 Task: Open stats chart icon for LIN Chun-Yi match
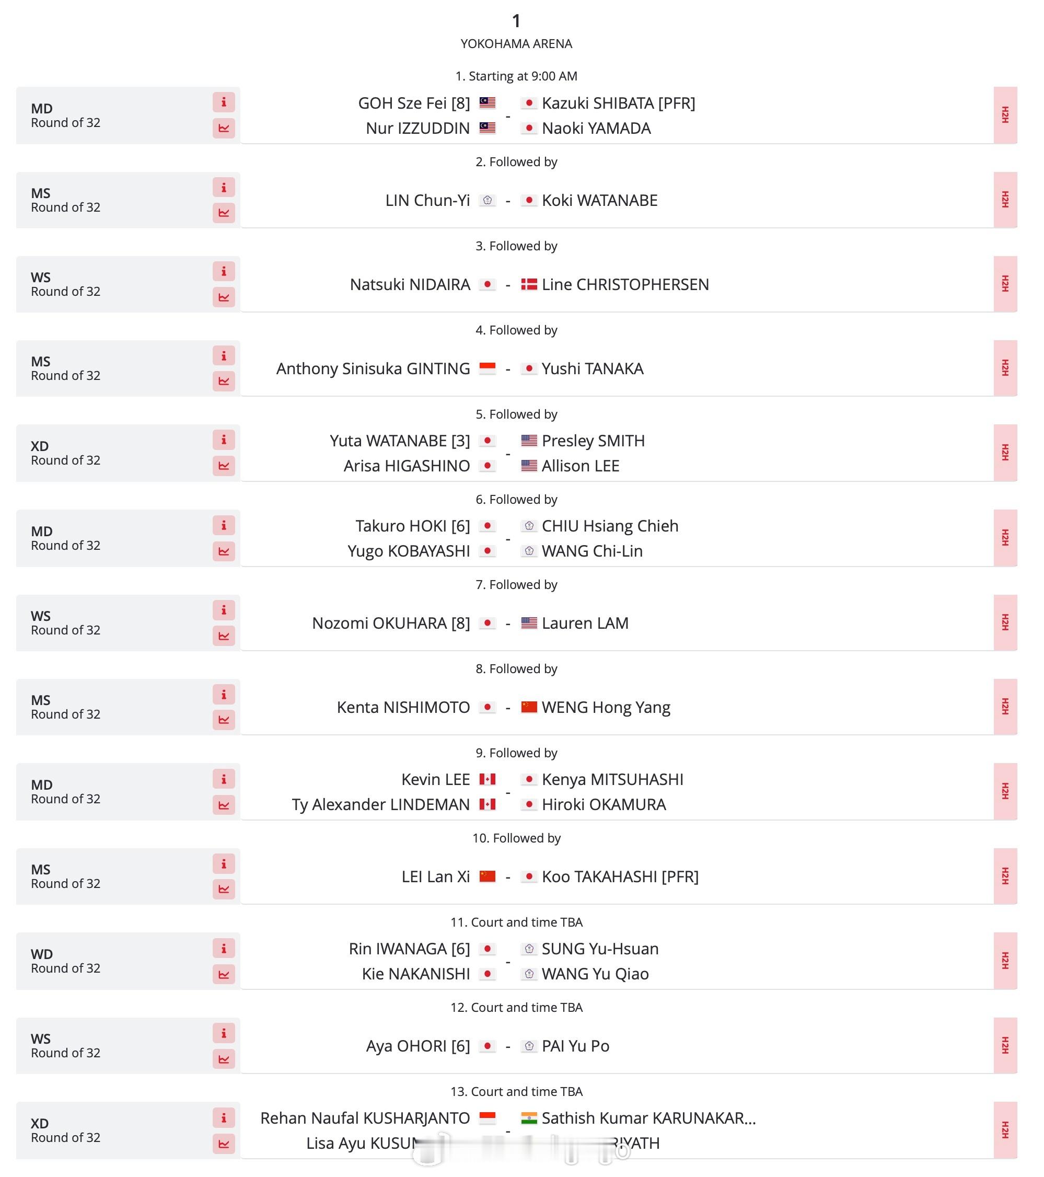coord(224,213)
